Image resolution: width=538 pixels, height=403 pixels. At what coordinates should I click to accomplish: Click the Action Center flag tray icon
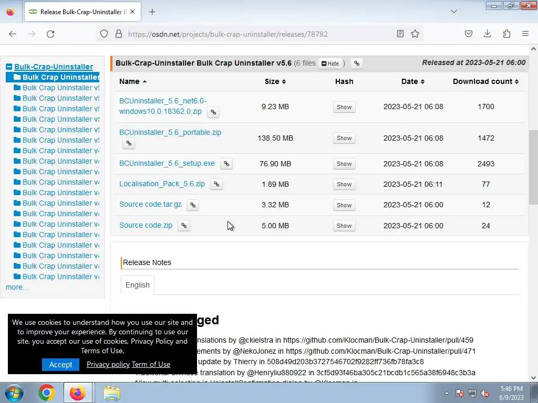click(x=459, y=393)
